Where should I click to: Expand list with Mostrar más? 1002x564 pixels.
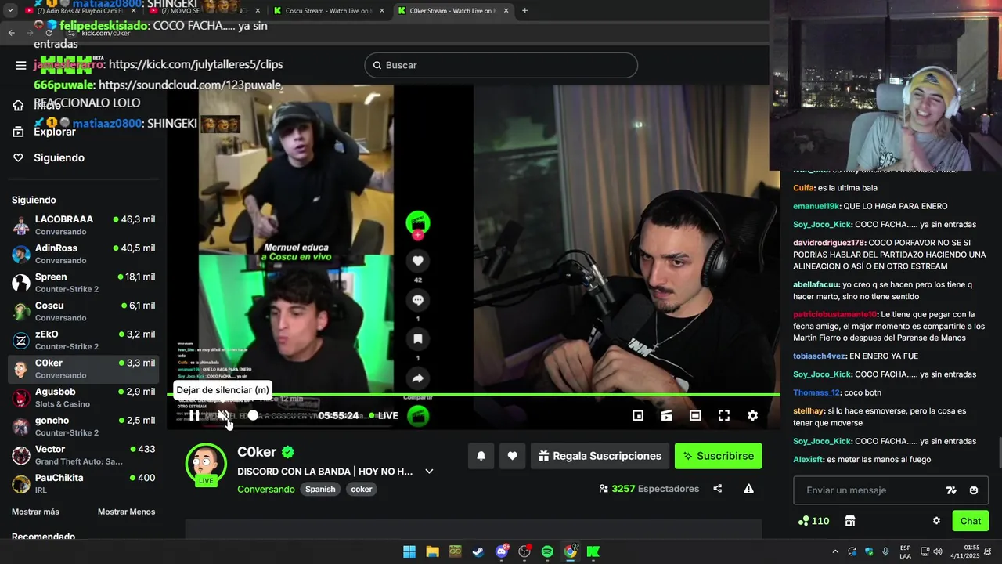(x=35, y=512)
